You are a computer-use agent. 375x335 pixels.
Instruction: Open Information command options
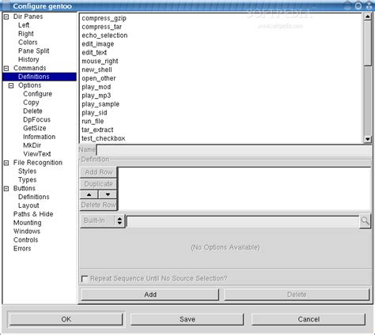tap(39, 137)
